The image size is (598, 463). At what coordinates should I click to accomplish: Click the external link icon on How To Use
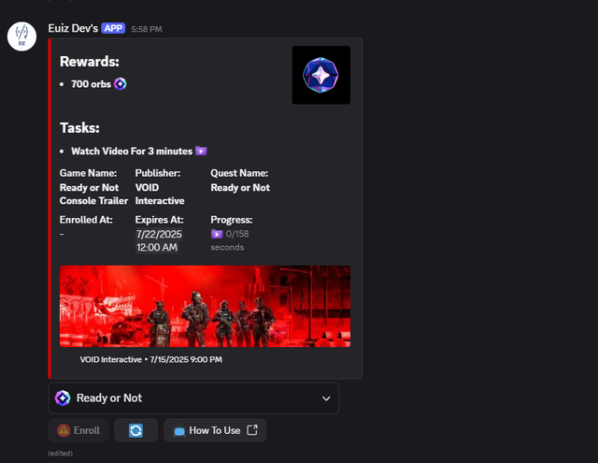pos(252,429)
